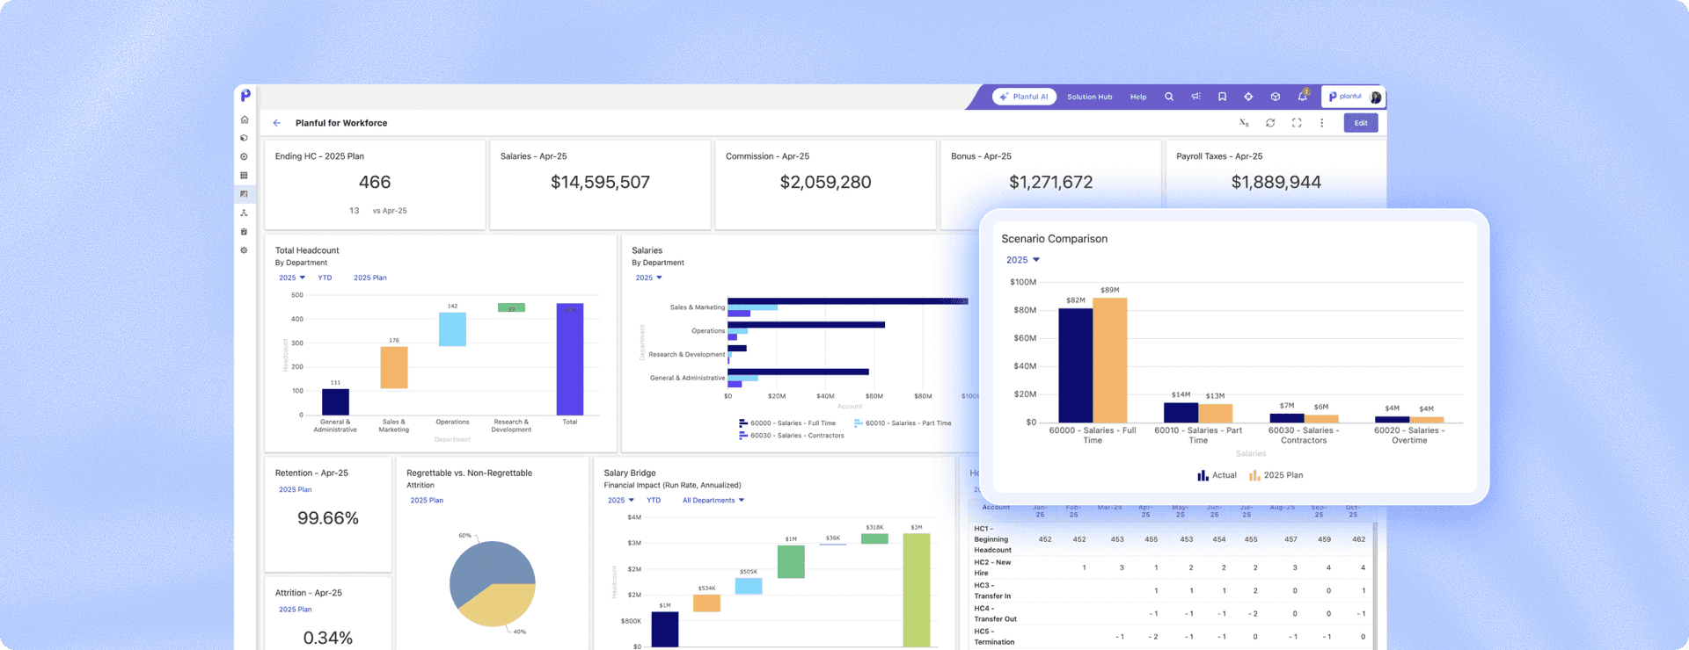Go back using the arrow beside Planful for Workforce
The width and height of the screenshot is (1689, 650).
pyautogui.click(x=277, y=123)
